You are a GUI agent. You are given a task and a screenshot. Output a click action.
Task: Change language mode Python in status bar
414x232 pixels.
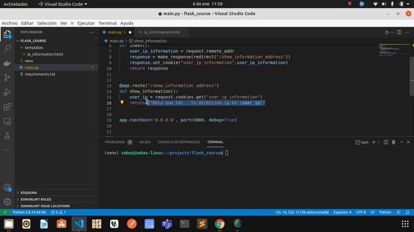pyautogui.click(x=386, y=212)
